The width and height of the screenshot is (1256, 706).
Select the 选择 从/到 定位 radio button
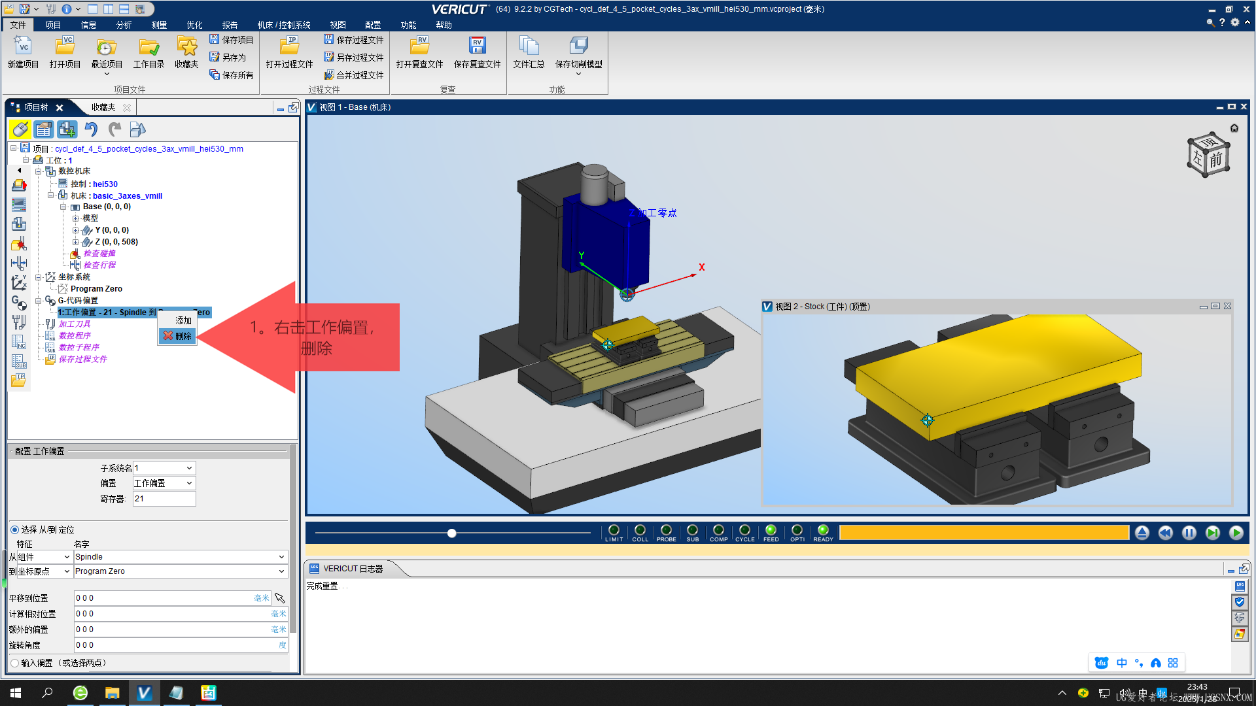[x=14, y=529]
